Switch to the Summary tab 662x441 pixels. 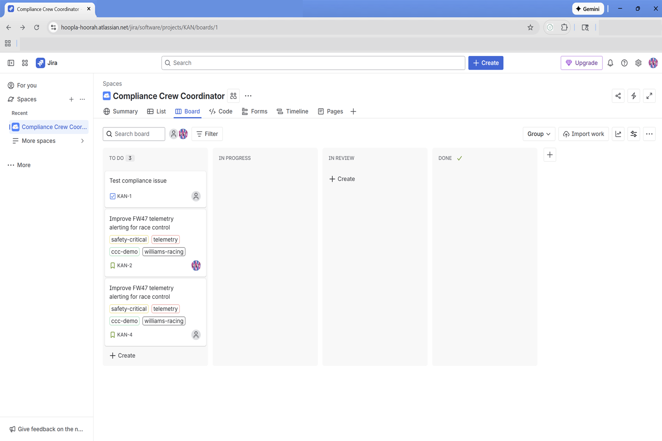tap(120, 112)
